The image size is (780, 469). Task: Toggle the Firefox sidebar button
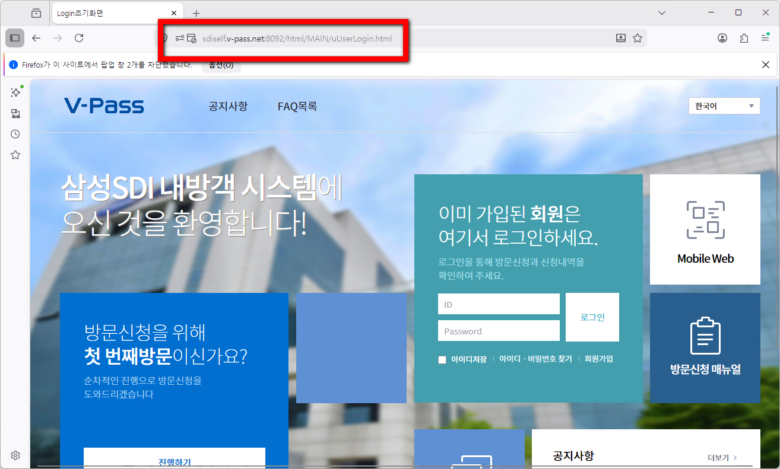pyautogui.click(x=15, y=38)
